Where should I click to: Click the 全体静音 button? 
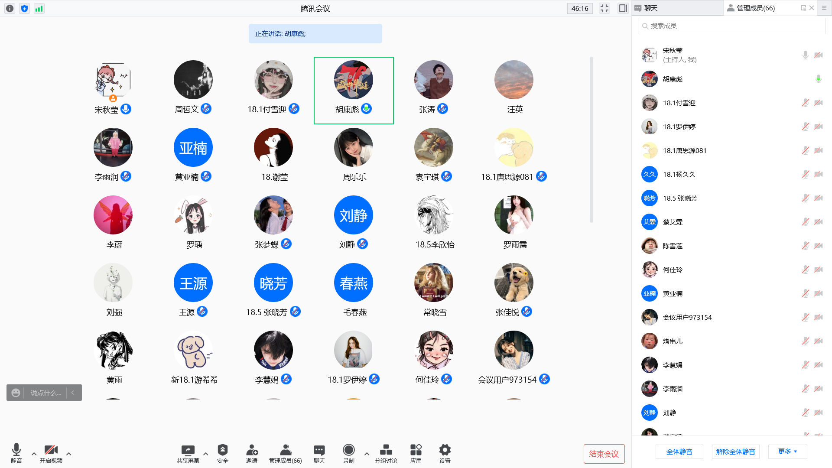(679, 452)
